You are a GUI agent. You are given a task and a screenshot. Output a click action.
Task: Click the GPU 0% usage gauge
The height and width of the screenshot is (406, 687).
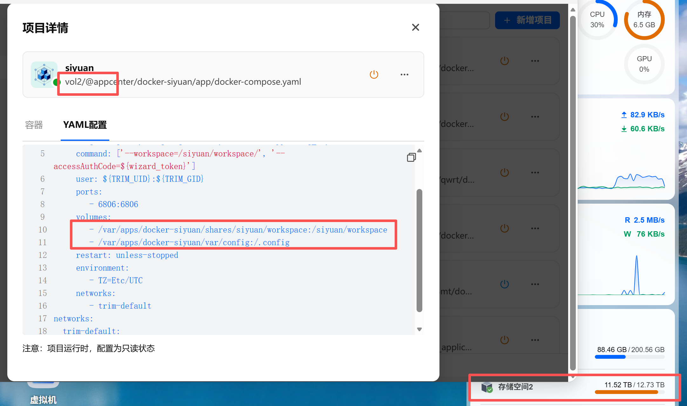[644, 64]
